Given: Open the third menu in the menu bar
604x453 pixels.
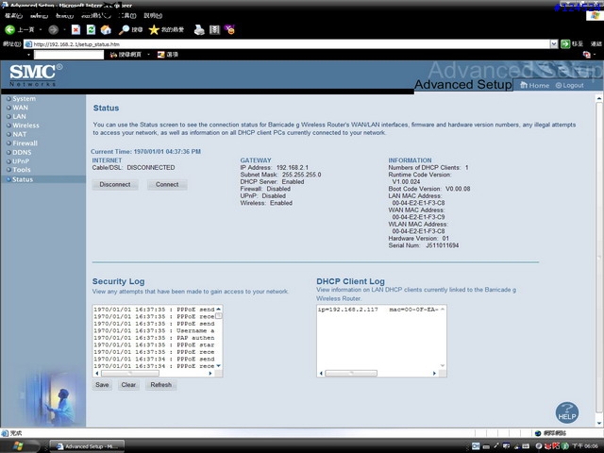Looking at the screenshot, I should [x=64, y=16].
